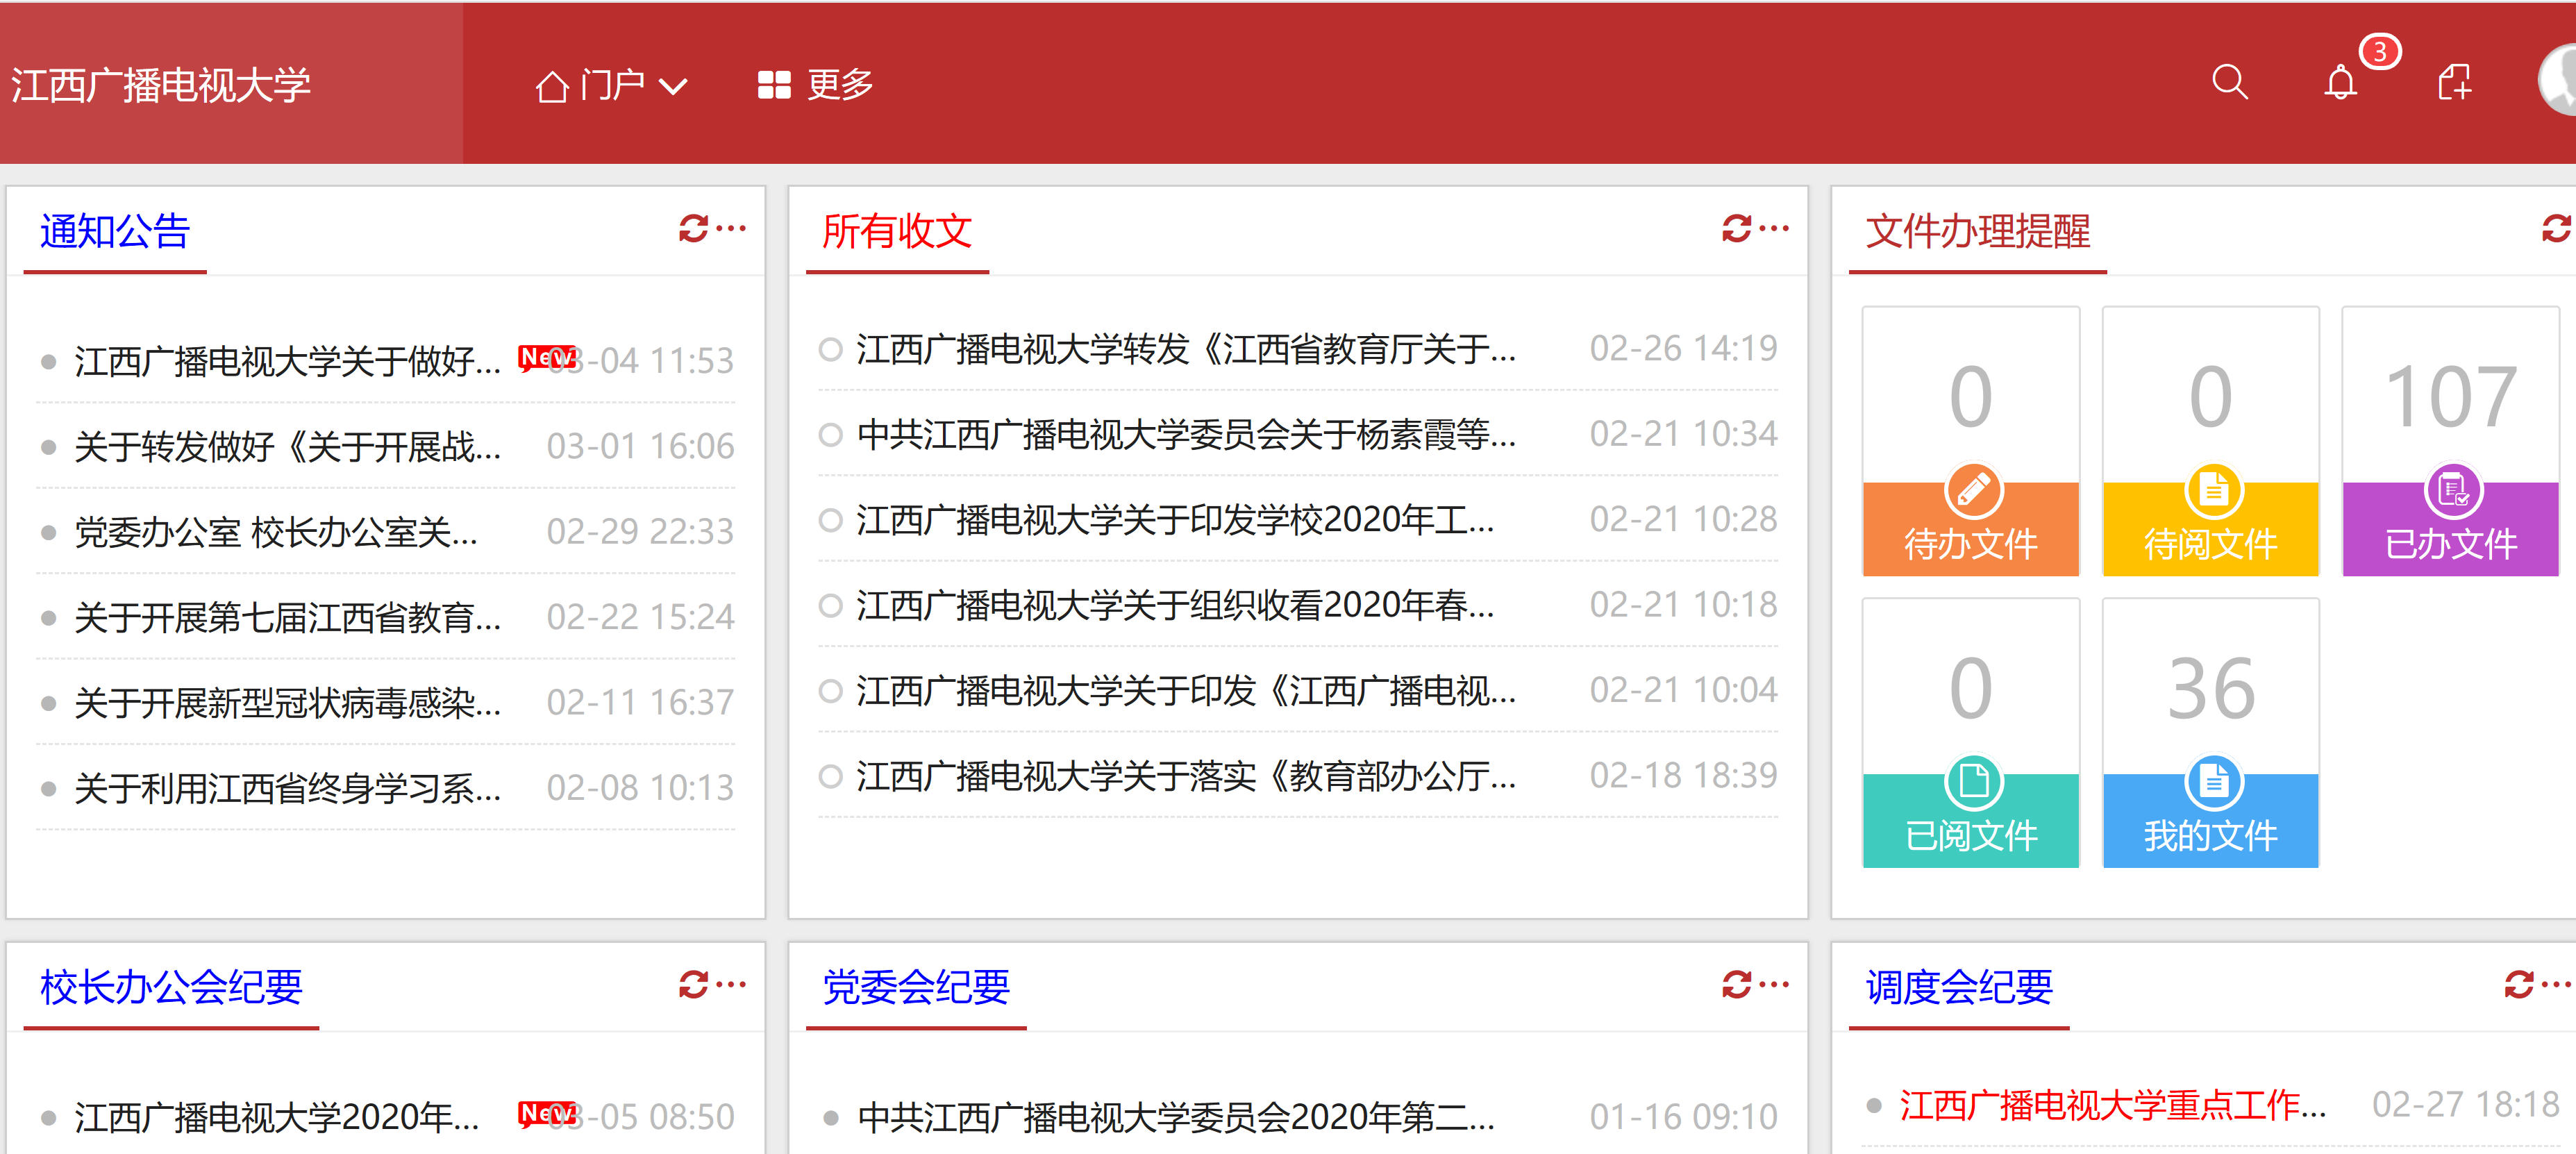The height and width of the screenshot is (1154, 2576).
Task: Open more options for 通知公告 panel
Action: coord(732,229)
